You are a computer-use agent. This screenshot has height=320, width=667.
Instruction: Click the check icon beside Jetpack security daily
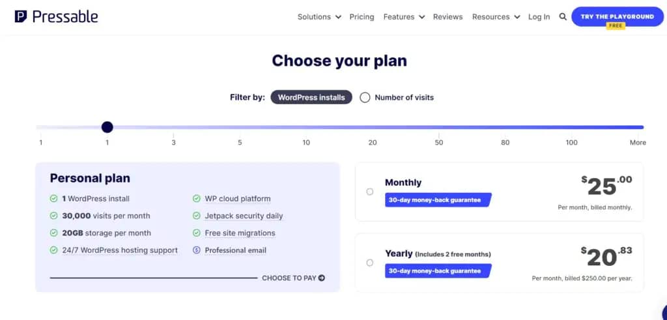point(196,216)
